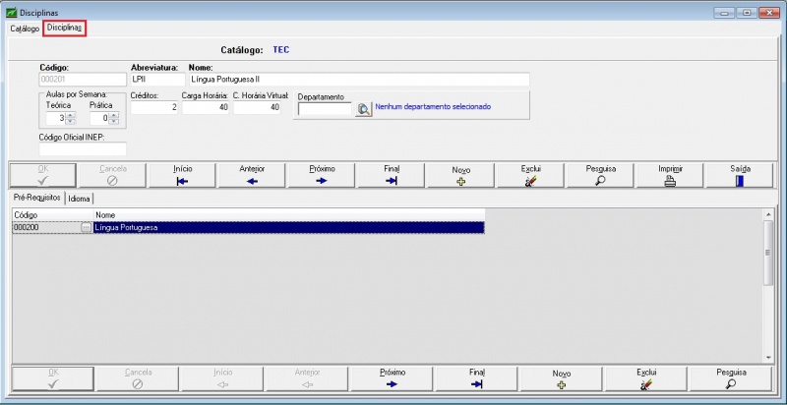
Task: Open the Idioma tab
Action: pos(80,199)
